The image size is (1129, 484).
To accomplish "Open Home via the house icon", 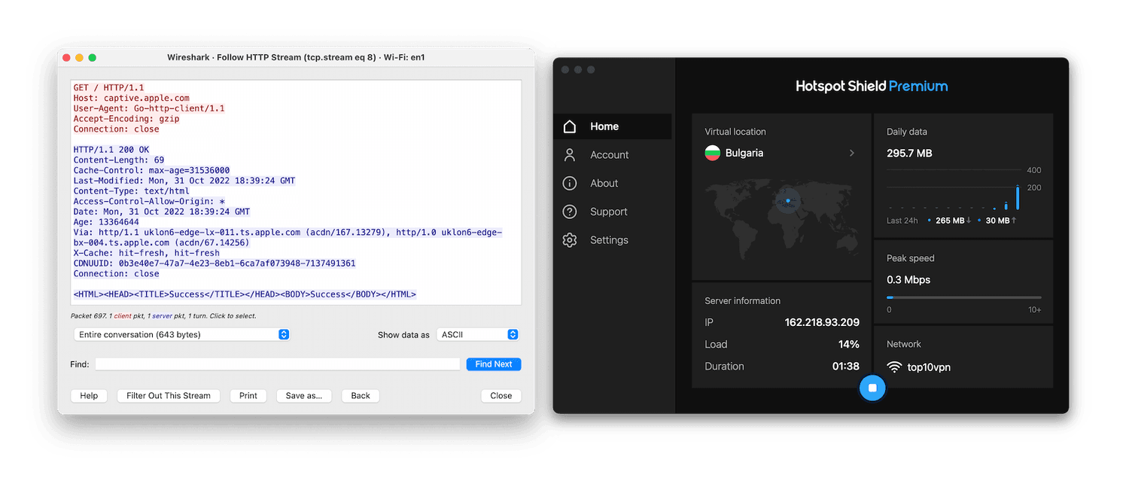I will coord(570,126).
